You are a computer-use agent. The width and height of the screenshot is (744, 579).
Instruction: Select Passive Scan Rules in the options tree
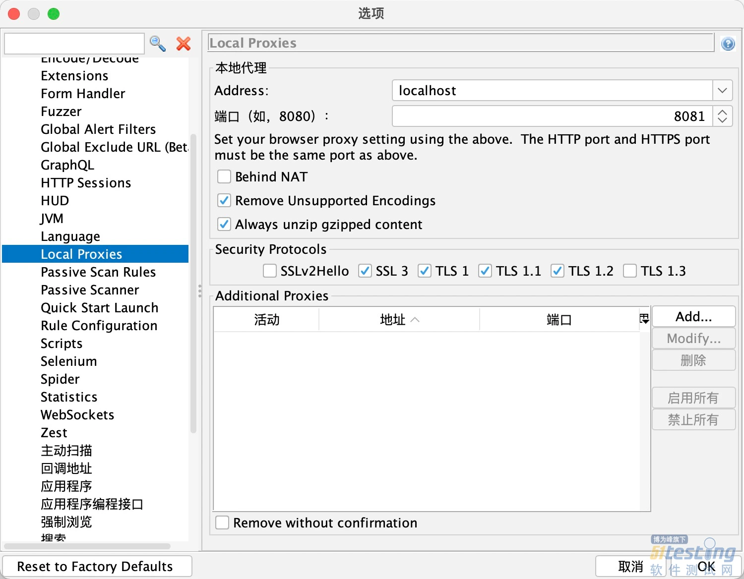tap(98, 272)
